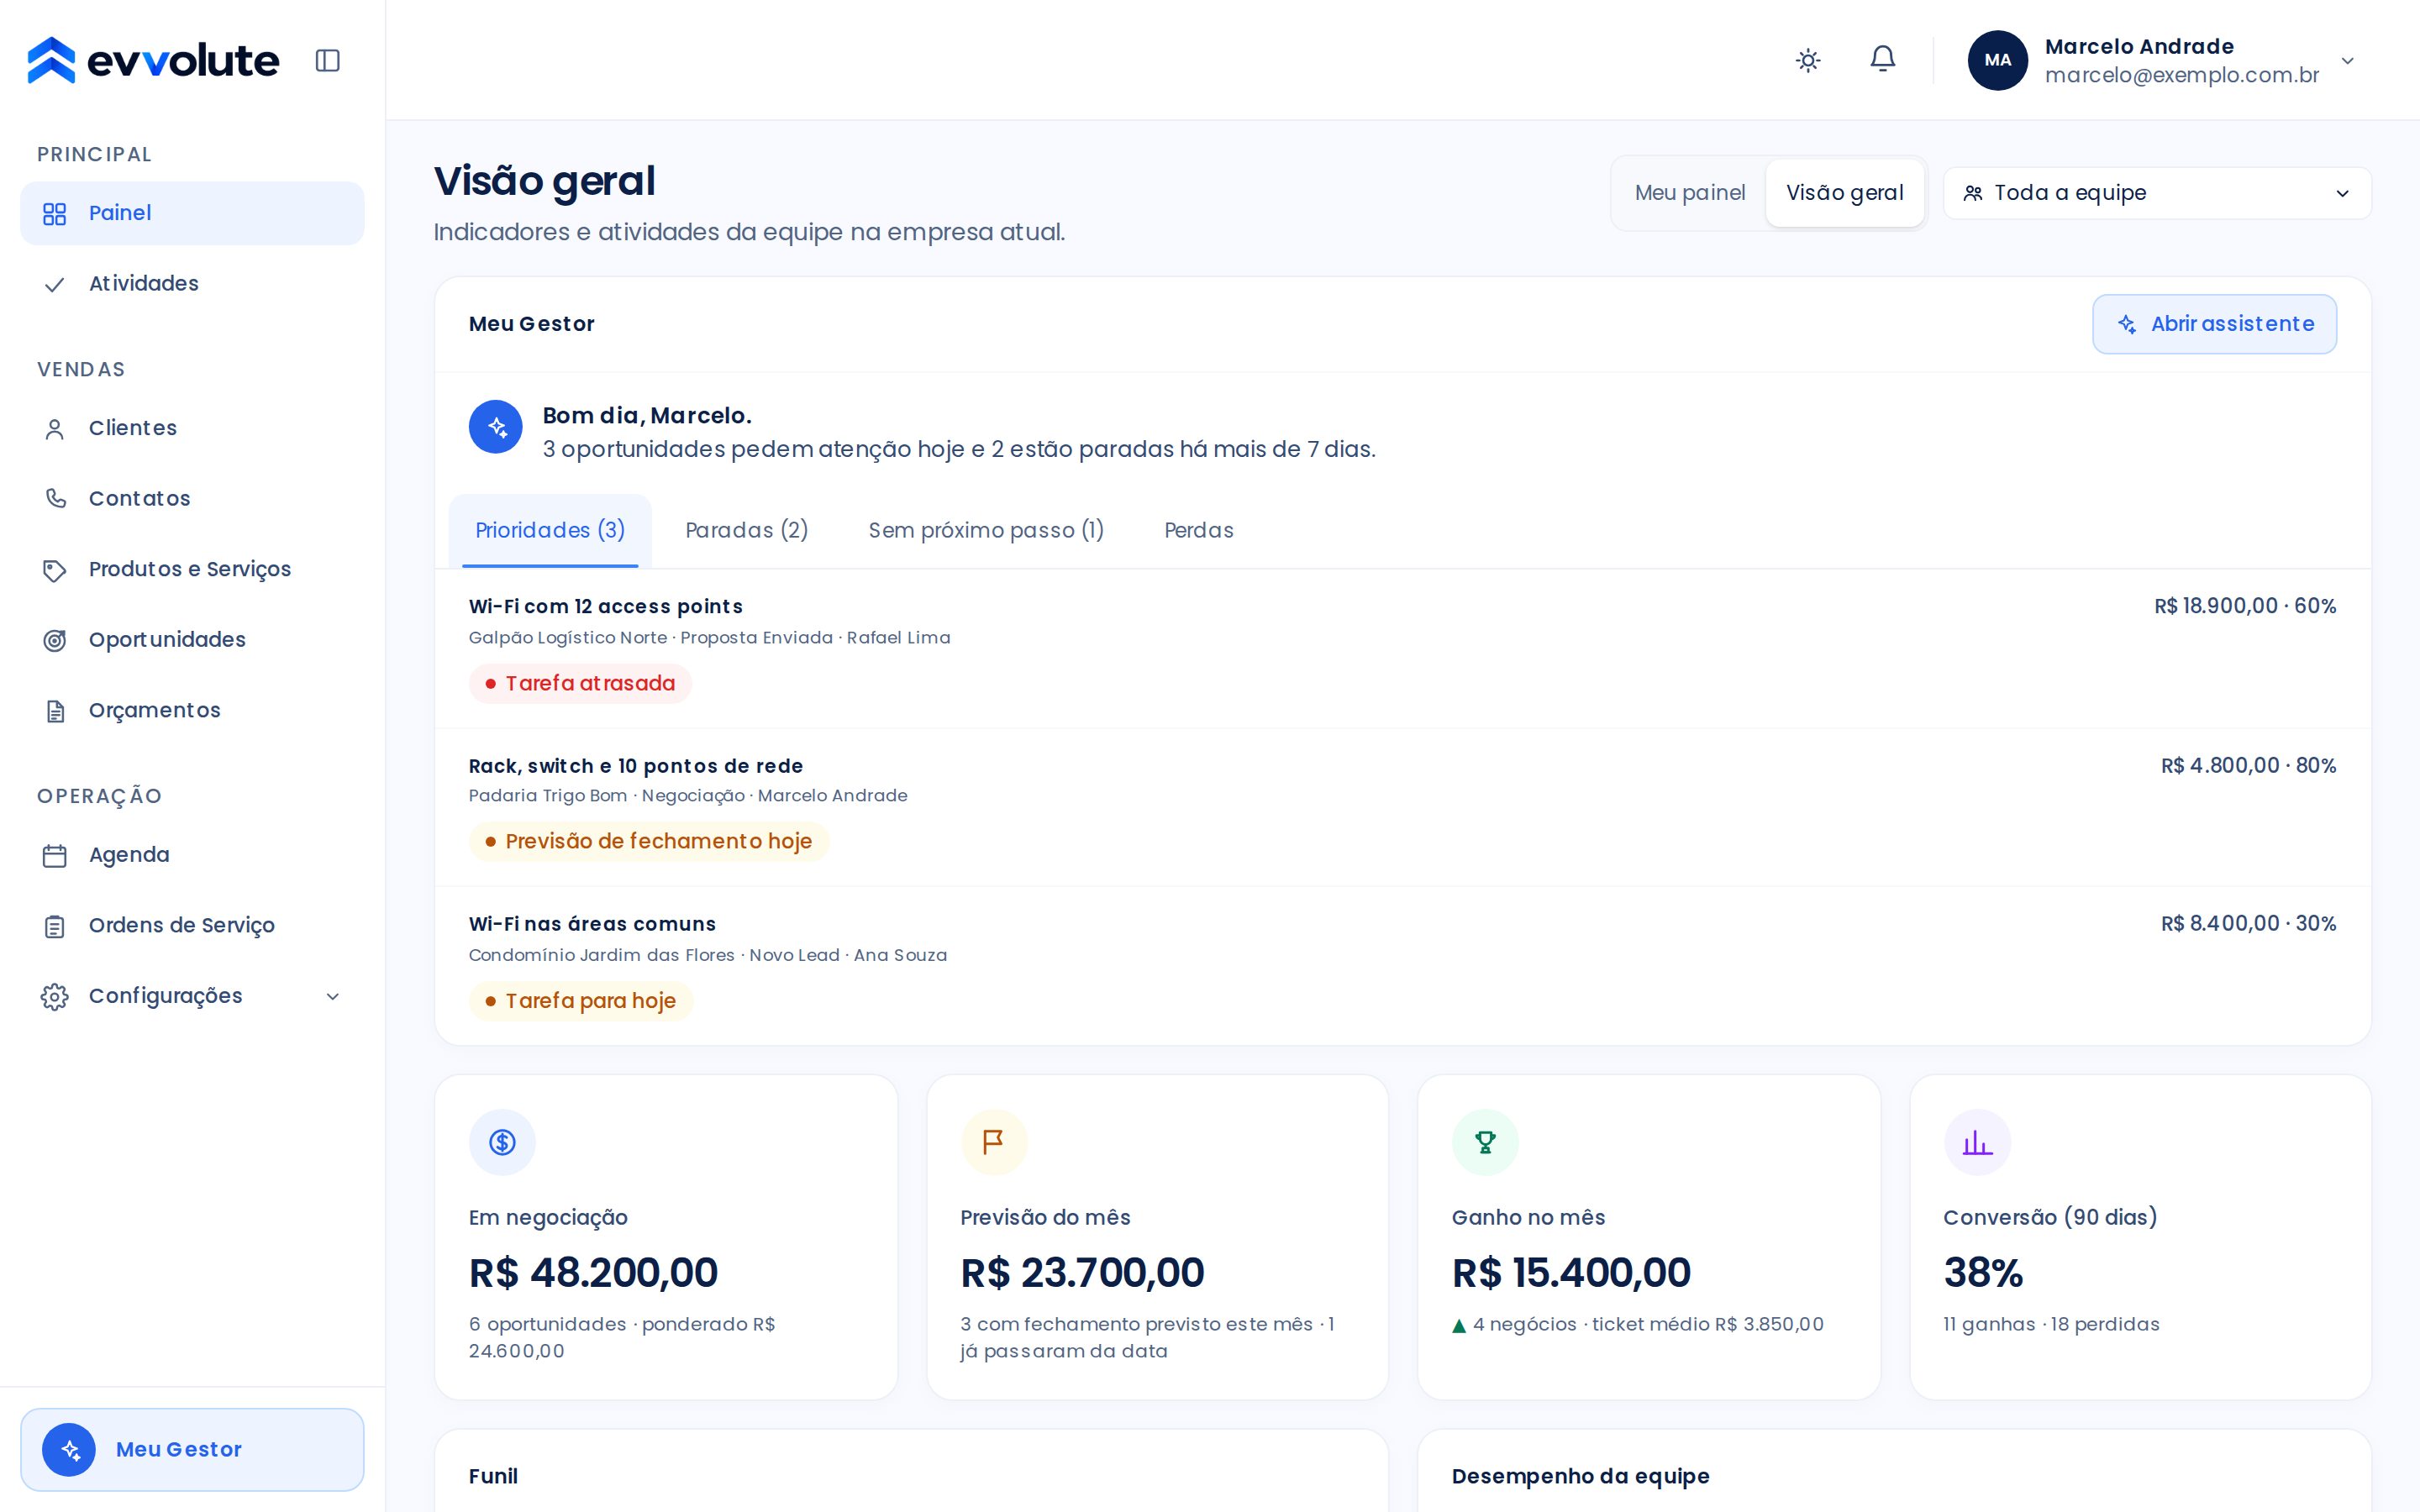Screen dimensions: 2420x1512
Task: Click the evvolute logo
Action: pos(153,60)
